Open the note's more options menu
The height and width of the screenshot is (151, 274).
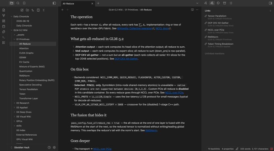click(x=197, y=10)
